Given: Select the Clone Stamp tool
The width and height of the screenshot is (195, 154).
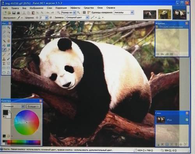Looking at the screenshot, I should 4,59.
